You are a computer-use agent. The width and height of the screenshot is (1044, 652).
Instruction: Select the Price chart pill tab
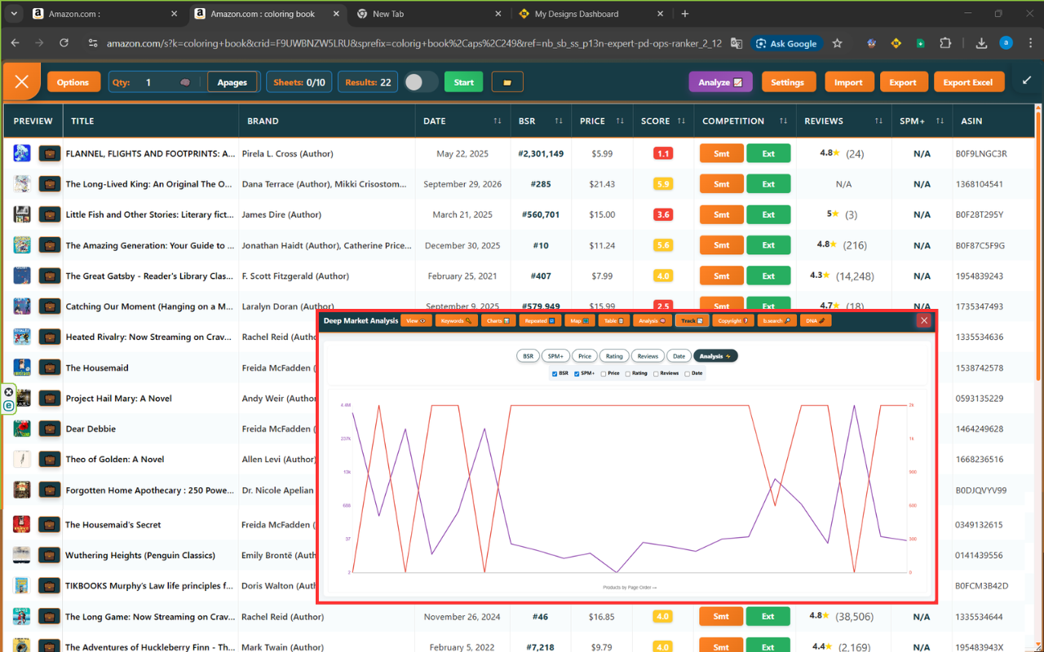point(585,356)
